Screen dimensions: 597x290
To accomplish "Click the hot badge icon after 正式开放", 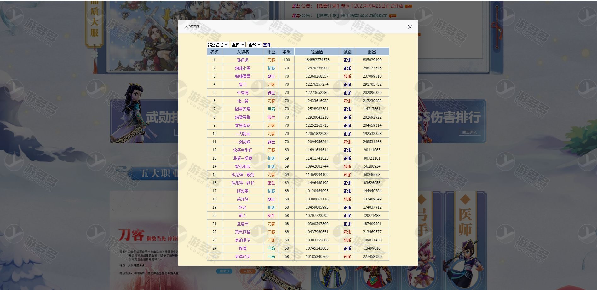I will (408, 6).
